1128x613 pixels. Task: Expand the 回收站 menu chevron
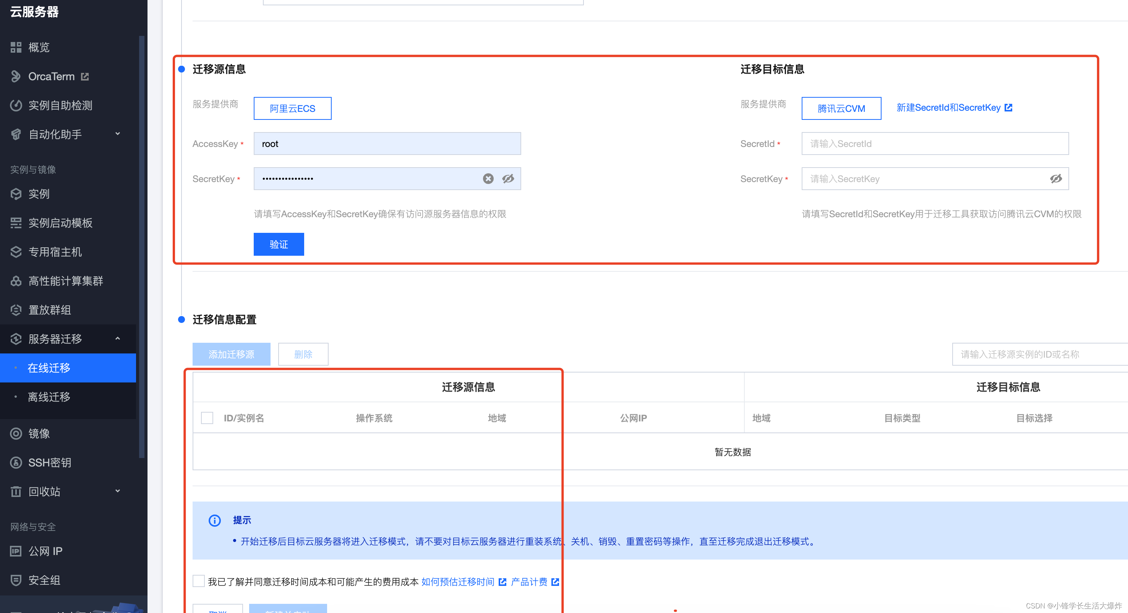(117, 491)
